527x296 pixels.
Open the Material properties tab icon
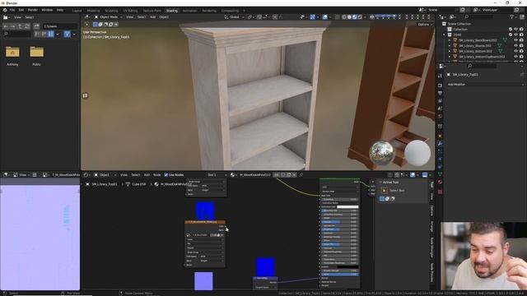[440, 183]
